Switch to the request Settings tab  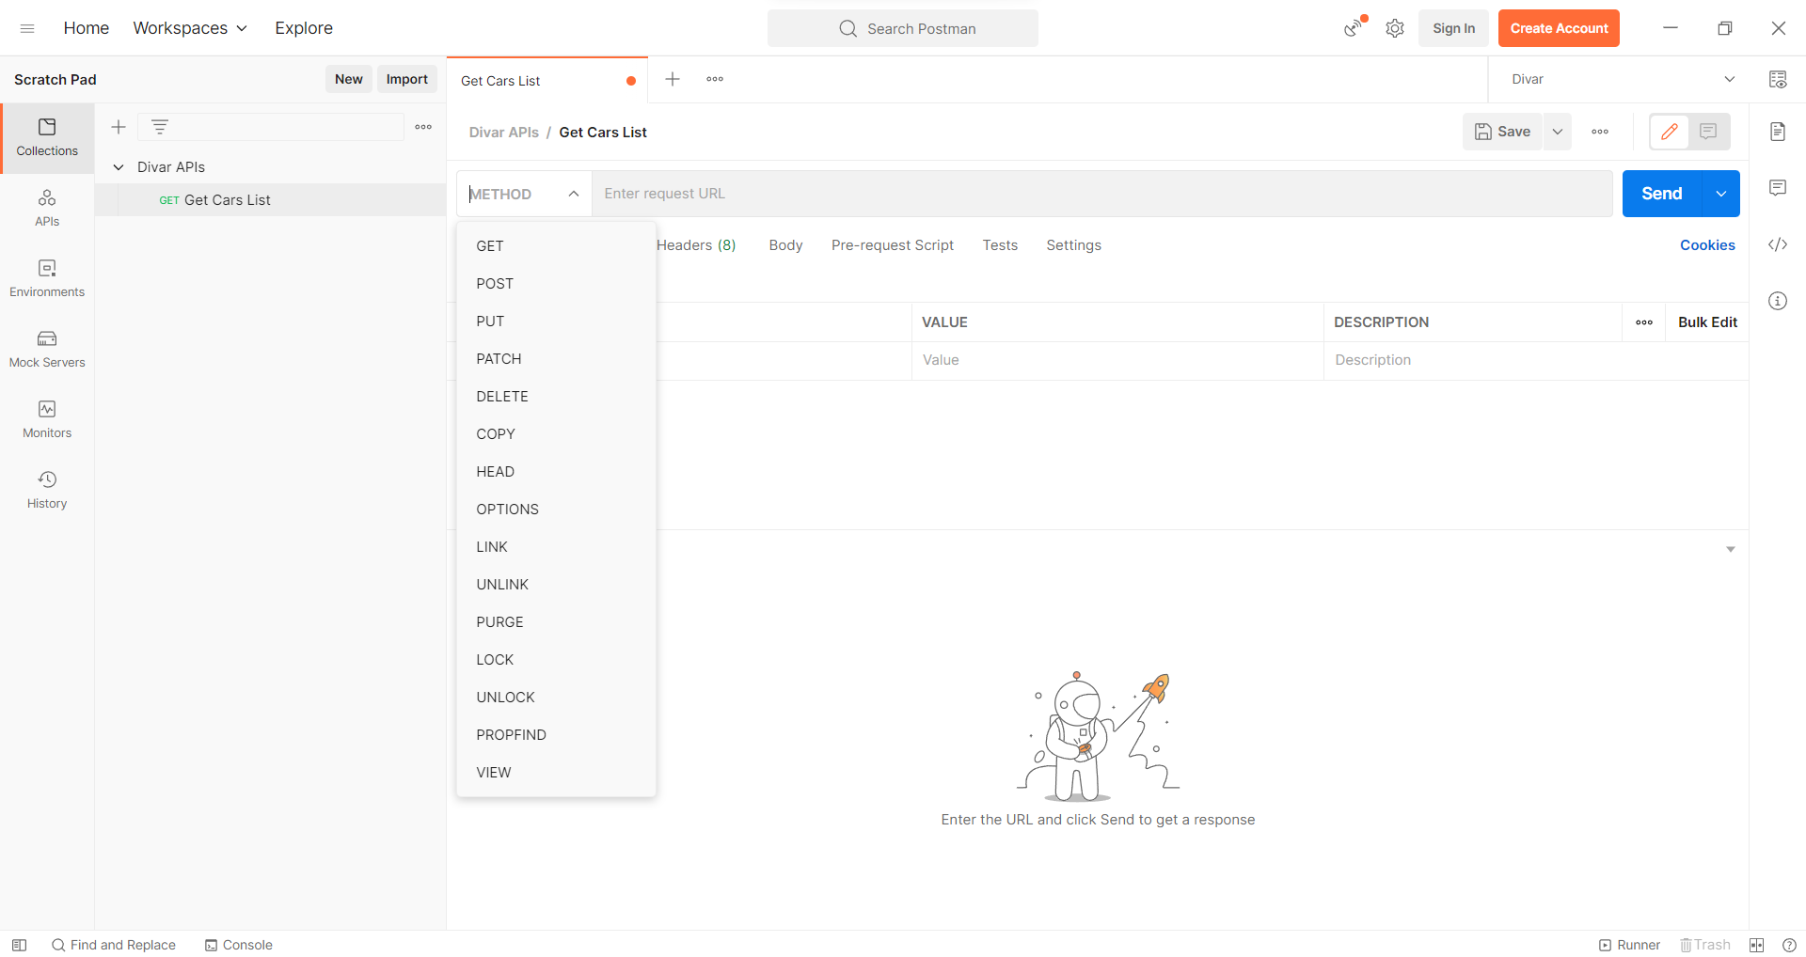1073,245
